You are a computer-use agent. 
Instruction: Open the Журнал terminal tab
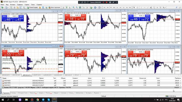pyautogui.click(x=96, y=93)
